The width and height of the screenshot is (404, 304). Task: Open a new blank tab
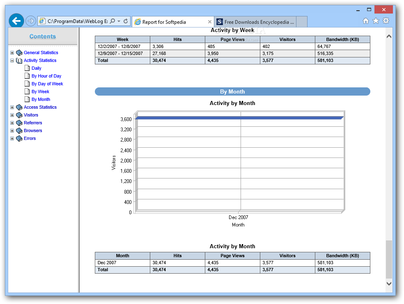pyautogui.click(x=302, y=22)
